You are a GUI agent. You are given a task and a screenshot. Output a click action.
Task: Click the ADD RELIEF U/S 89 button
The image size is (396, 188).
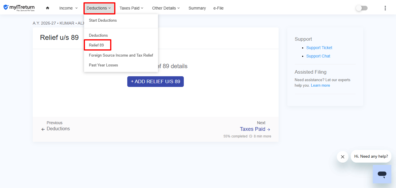[x=155, y=81]
